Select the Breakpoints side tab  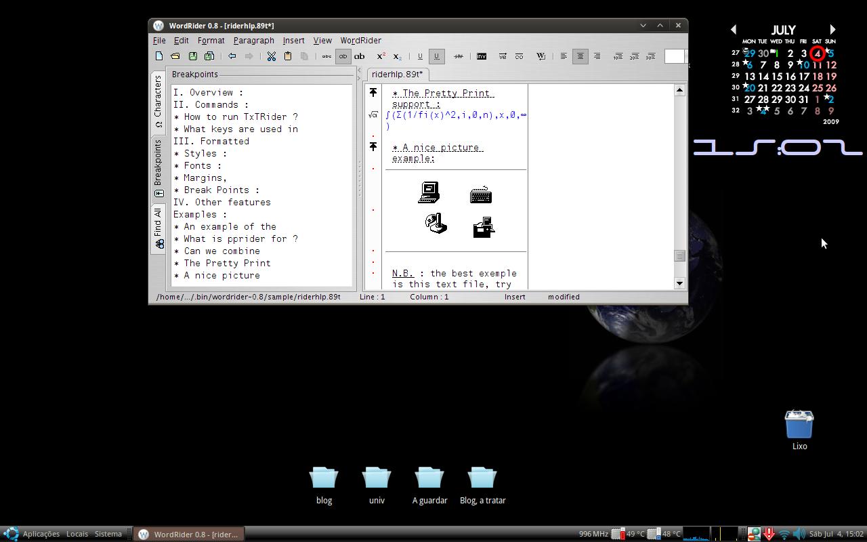(158, 167)
